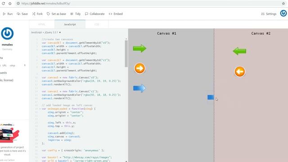Image resolution: width=288 pixels, height=162 pixels.
Task: Click the large mmalex profile avatar
Action: (7, 33)
